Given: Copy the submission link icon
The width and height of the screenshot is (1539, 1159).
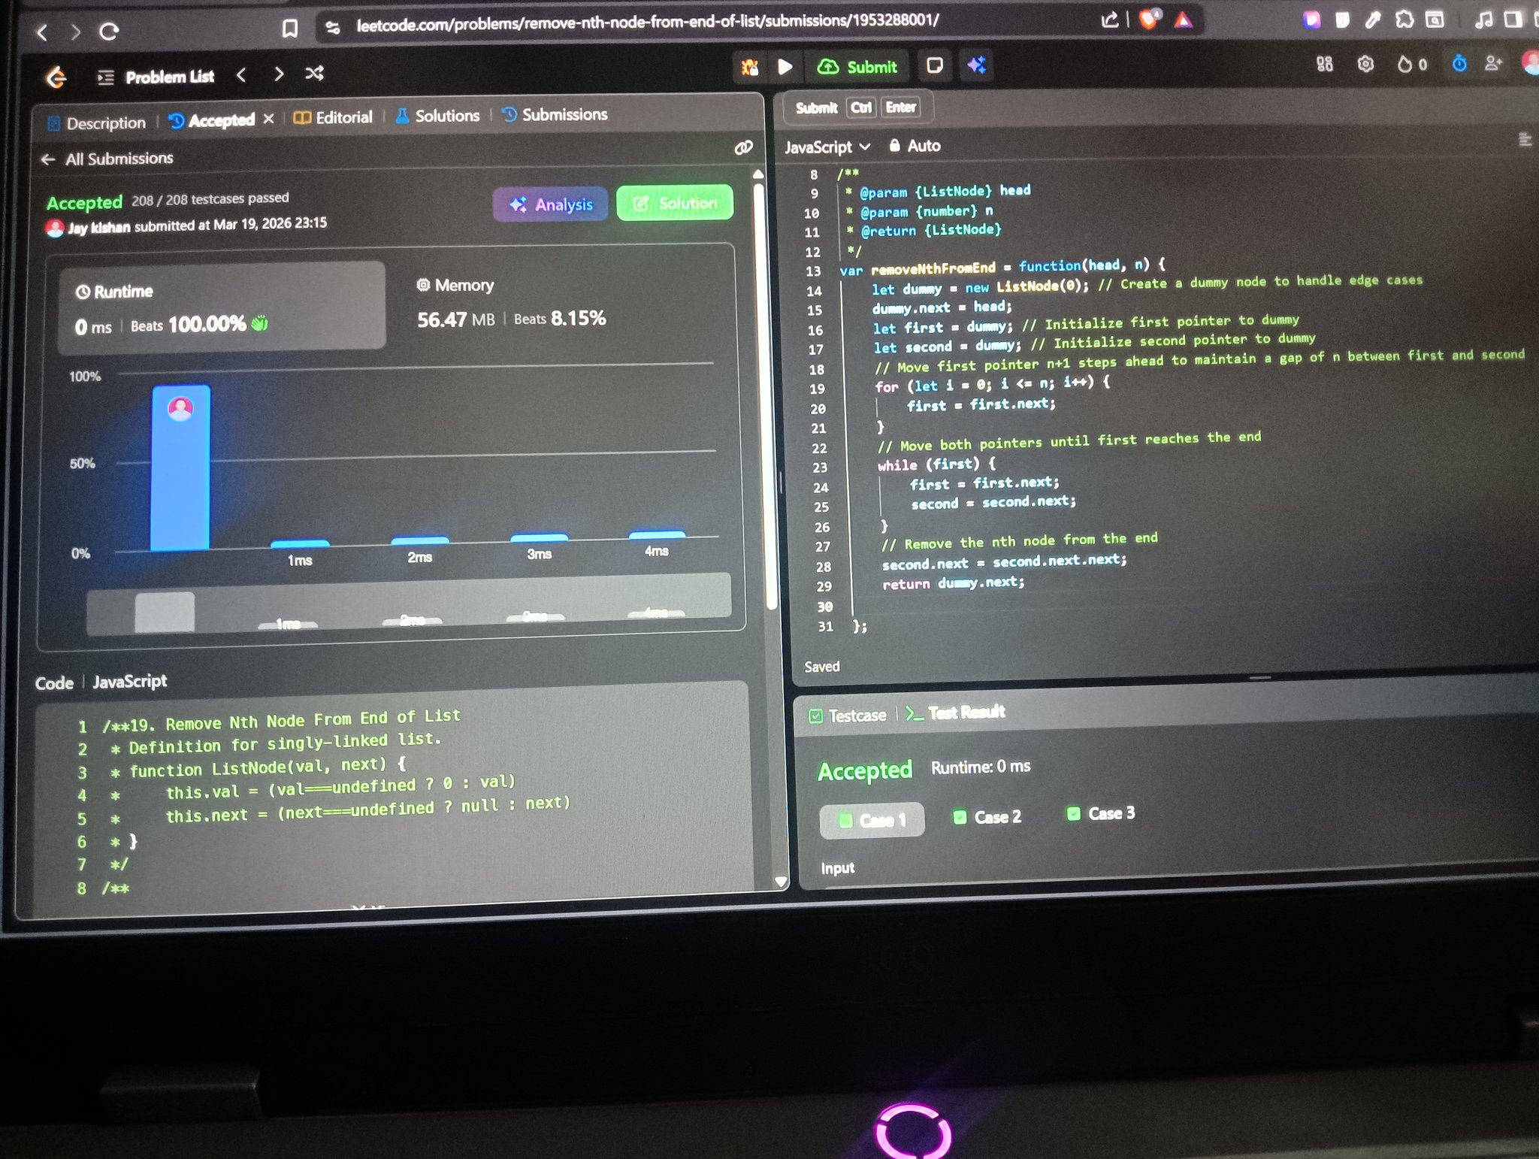Looking at the screenshot, I should coord(743,148).
